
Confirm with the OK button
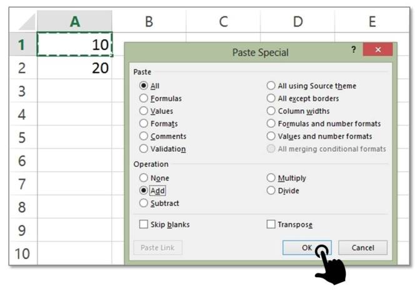307,248
